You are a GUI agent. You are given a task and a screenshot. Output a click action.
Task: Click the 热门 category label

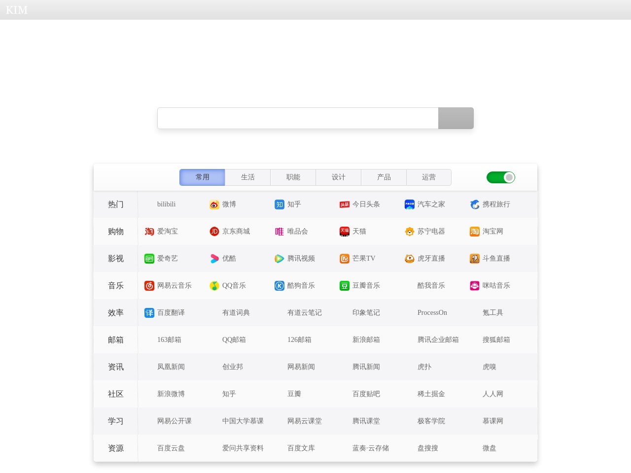click(116, 204)
